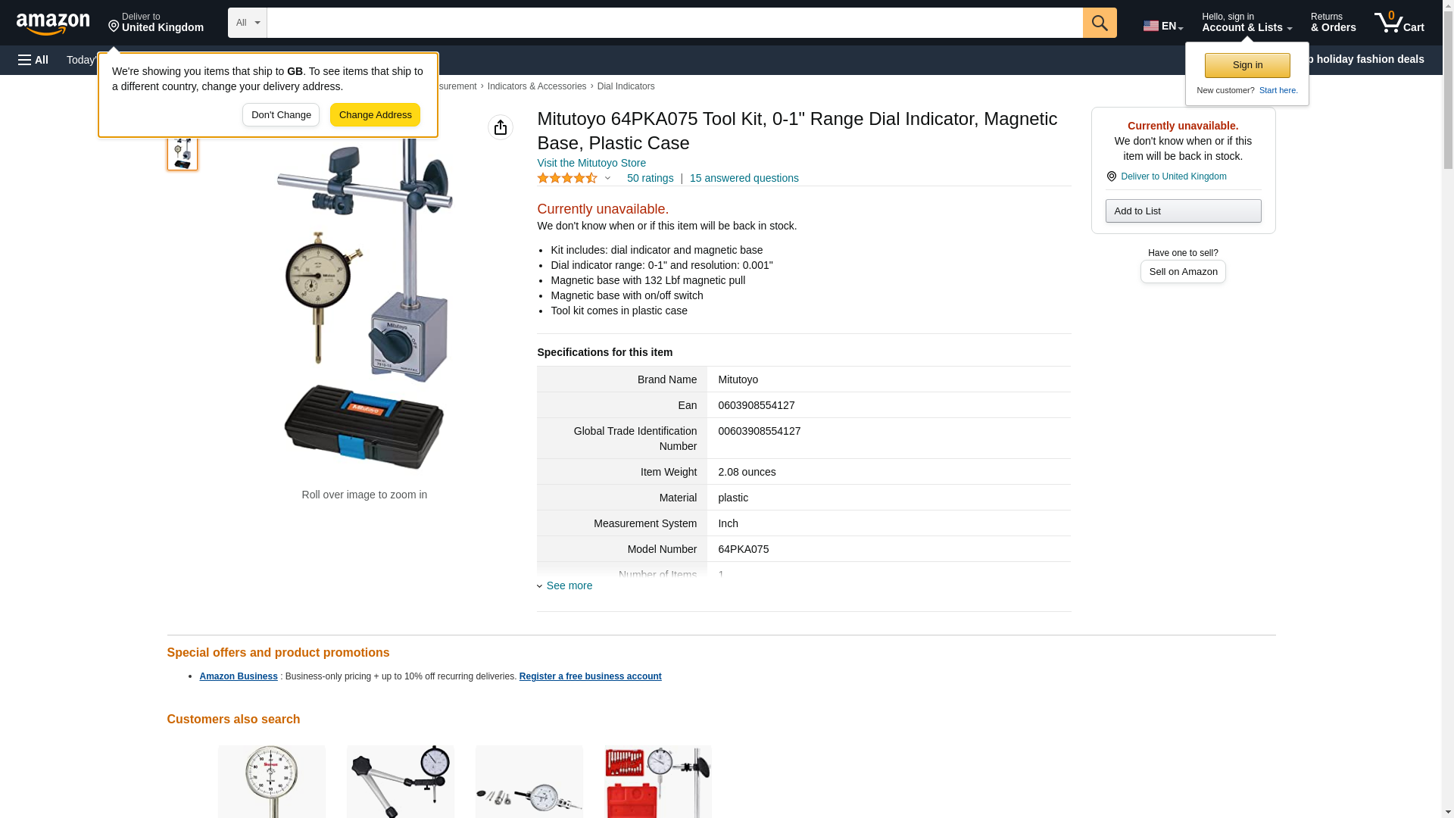The image size is (1454, 818).
Task: Open Indicators & Accessories breadcrumb
Action: 536,86
